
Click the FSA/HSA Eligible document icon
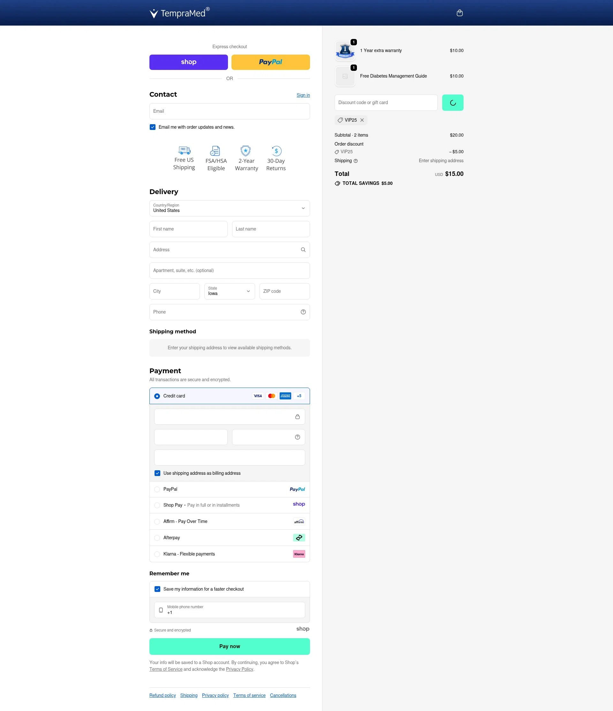(216, 150)
